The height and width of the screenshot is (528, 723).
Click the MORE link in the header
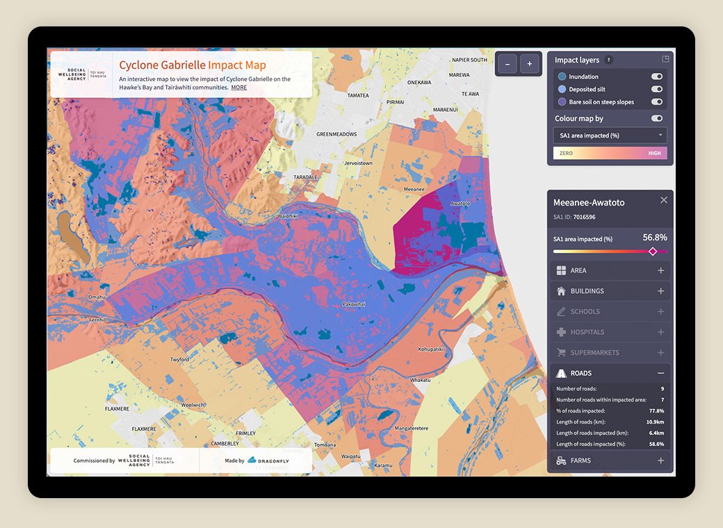click(238, 88)
